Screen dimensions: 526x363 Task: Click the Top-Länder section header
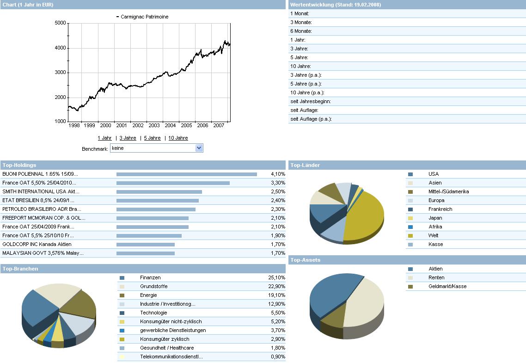(x=407, y=165)
